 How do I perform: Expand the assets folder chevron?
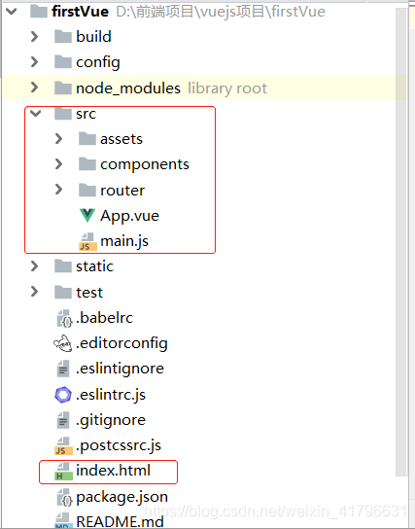point(58,139)
